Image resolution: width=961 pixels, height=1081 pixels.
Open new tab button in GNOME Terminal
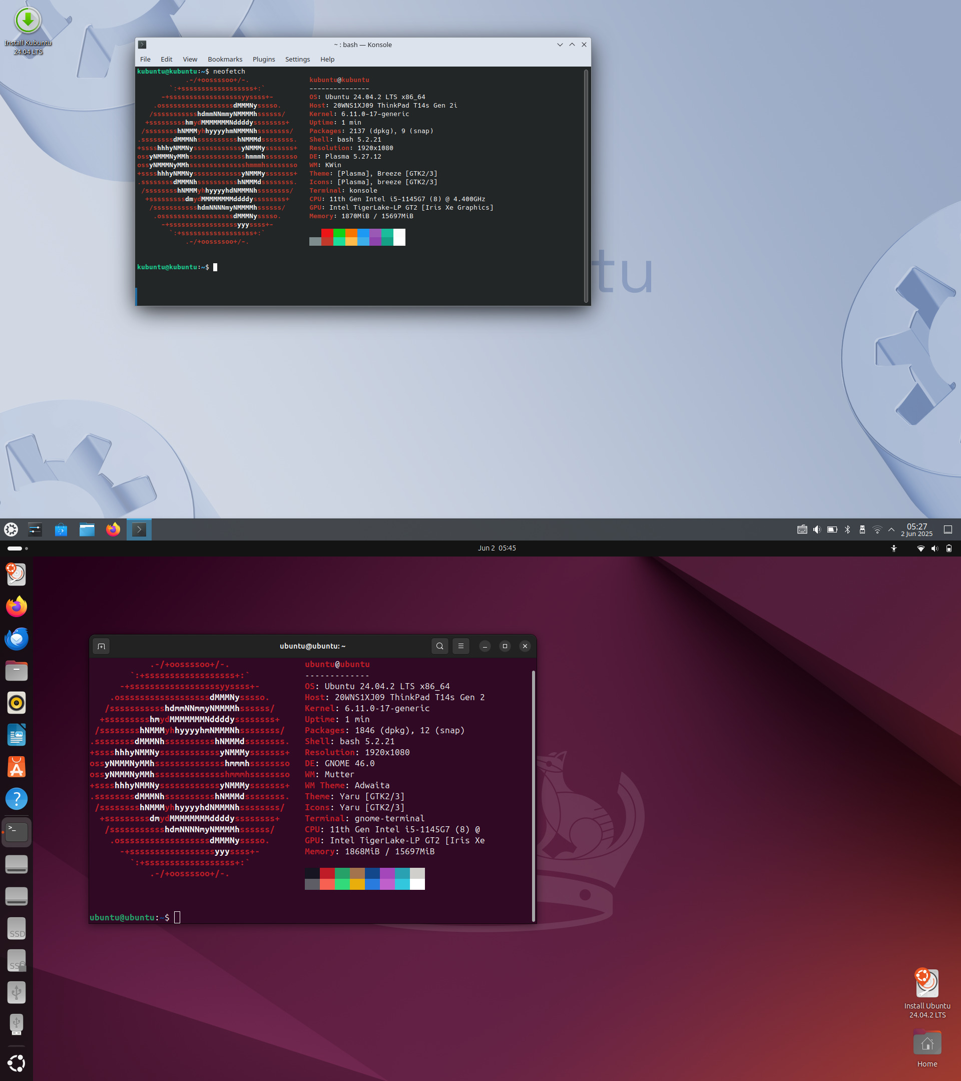click(101, 646)
